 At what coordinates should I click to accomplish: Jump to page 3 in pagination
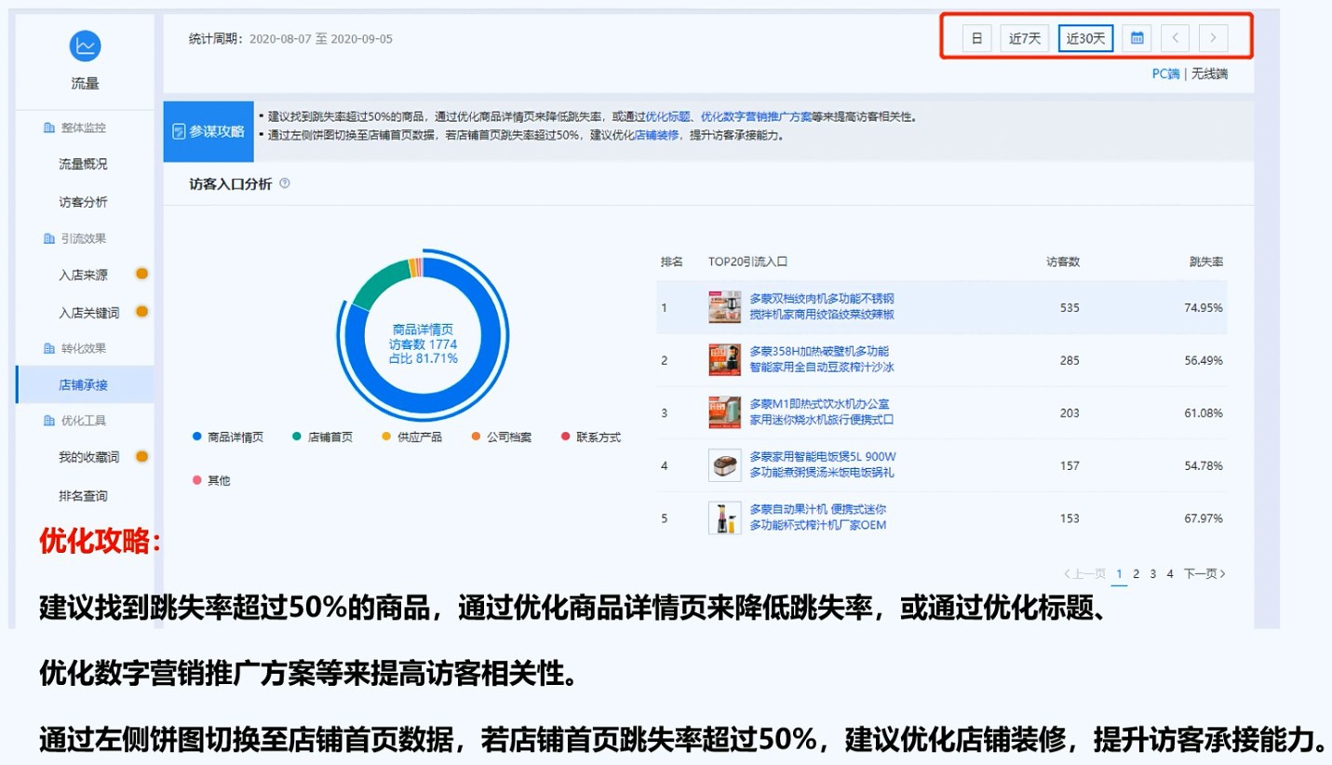coord(1153,574)
